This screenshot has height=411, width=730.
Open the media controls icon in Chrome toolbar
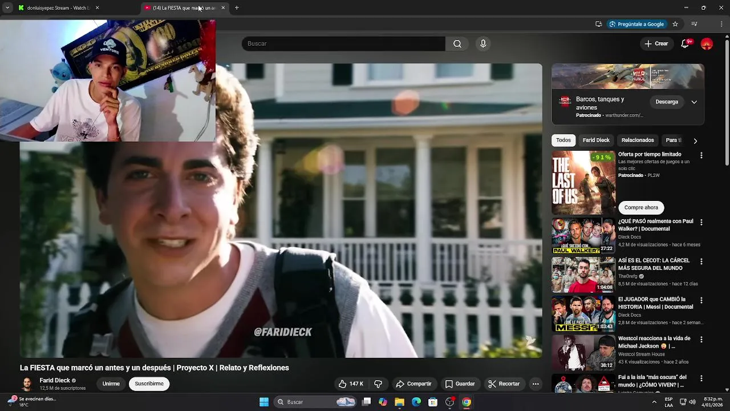pos(694,24)
